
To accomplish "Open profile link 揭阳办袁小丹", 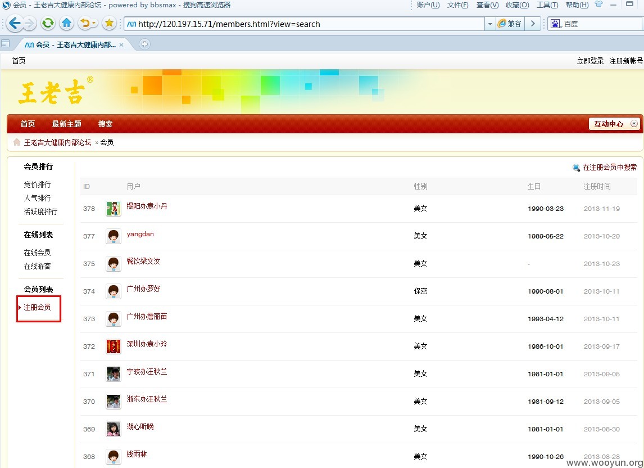I will (147, 206).
